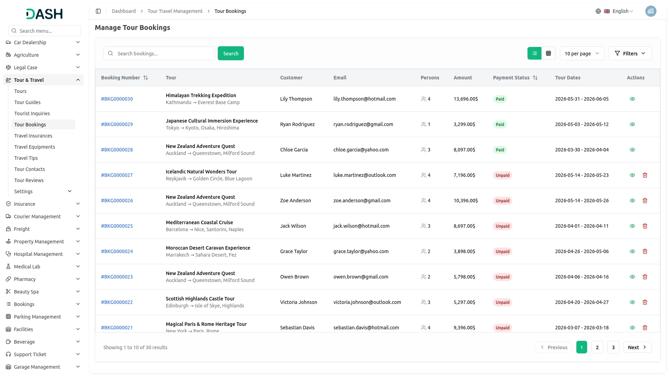669x376 pixels.
Task: Open booking link #BKG0000025
Action: click(x=117, y=226)
